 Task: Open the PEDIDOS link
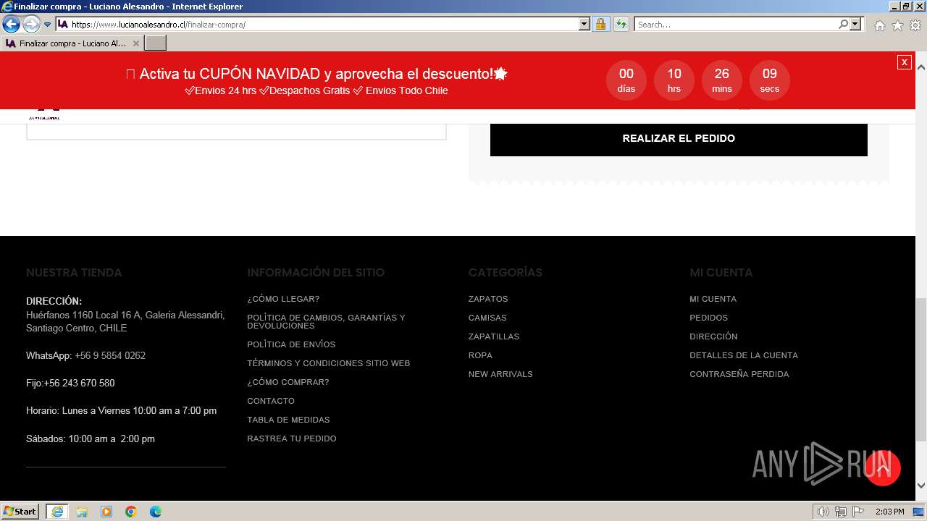709,318
